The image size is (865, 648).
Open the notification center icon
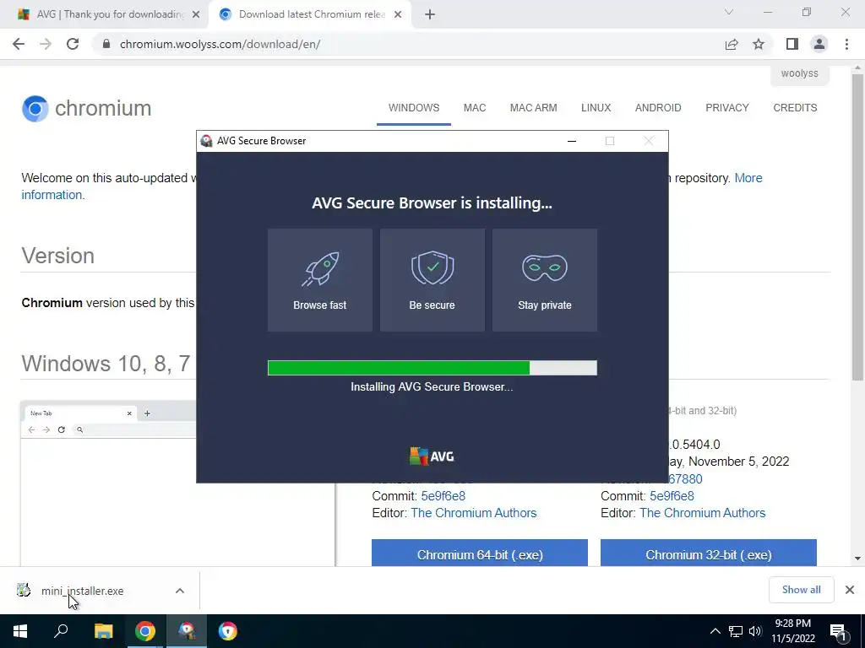click(839, 631)
